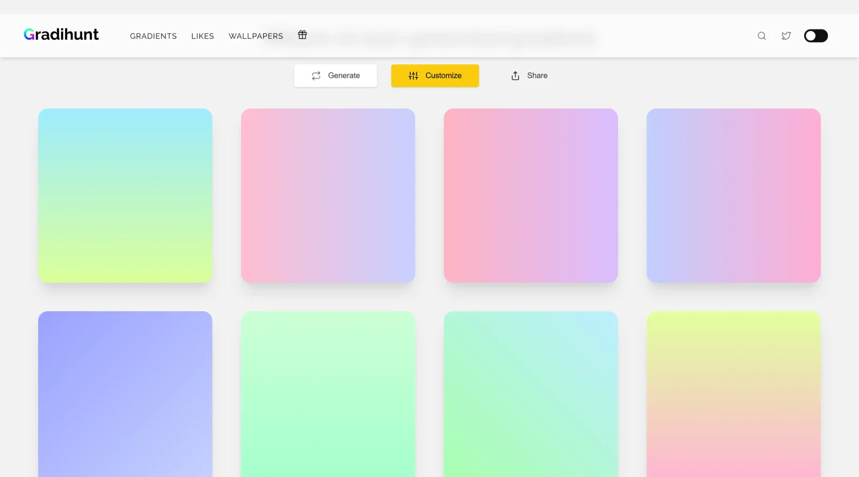859x477 pixels.
Task: Toggle the dark mode switch
Action: (x=816, y=36)
